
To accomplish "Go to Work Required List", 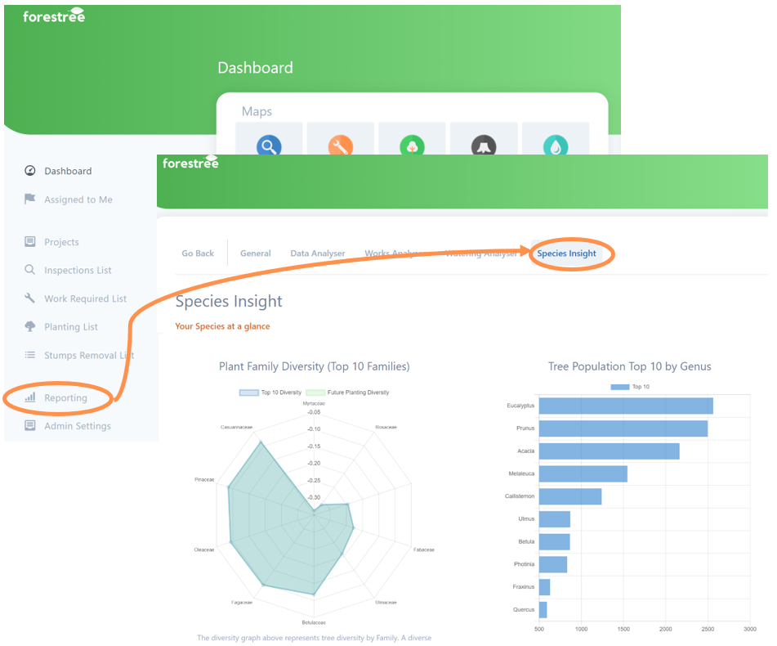I will pos(85,299).
